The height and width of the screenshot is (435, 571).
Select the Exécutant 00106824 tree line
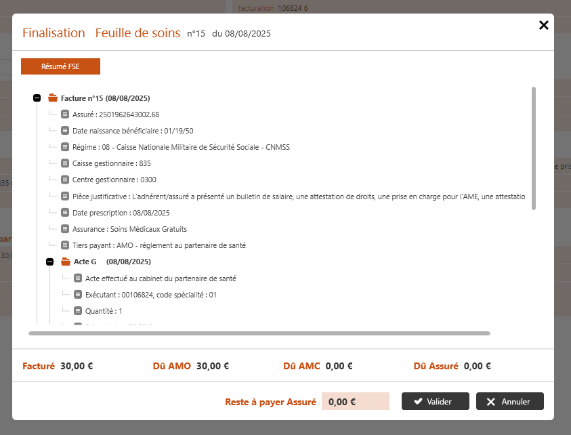click(150, 295)
